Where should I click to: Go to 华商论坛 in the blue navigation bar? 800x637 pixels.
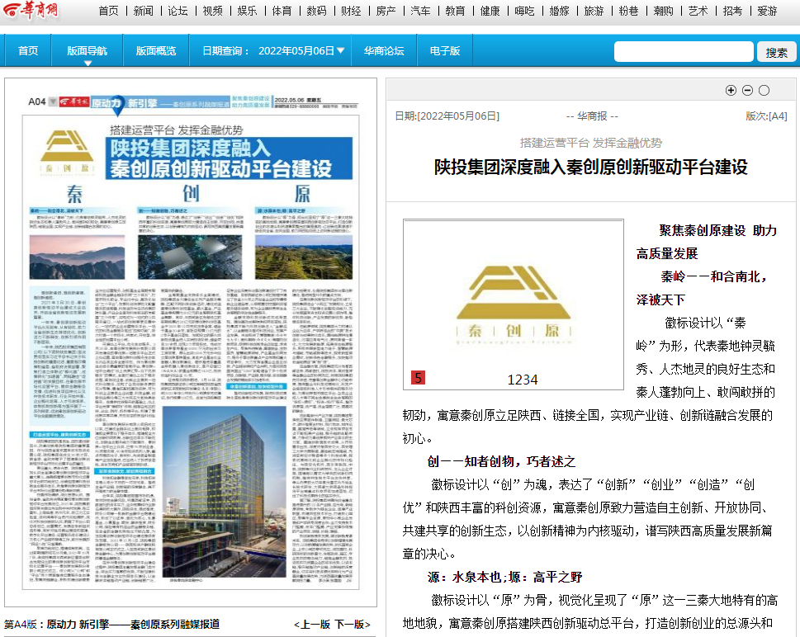(384, 51)
